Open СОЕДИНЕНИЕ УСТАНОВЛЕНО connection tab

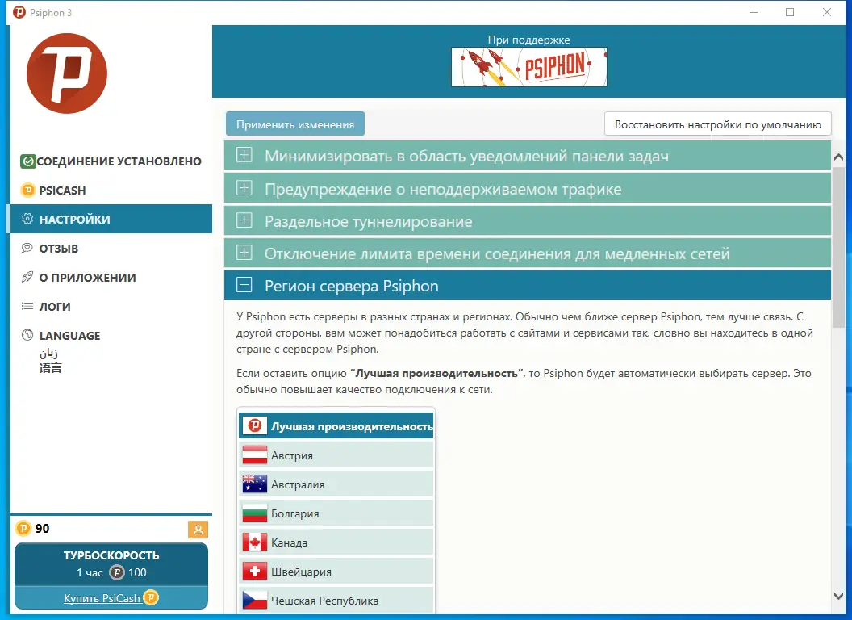111,161
